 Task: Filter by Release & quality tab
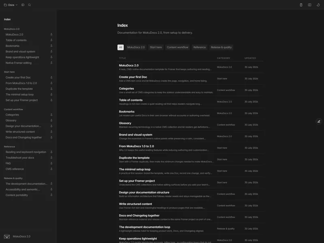click(x=221, y=47)
